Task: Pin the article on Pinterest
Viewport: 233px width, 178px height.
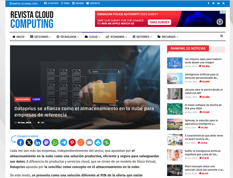Action: click(72, 142)
